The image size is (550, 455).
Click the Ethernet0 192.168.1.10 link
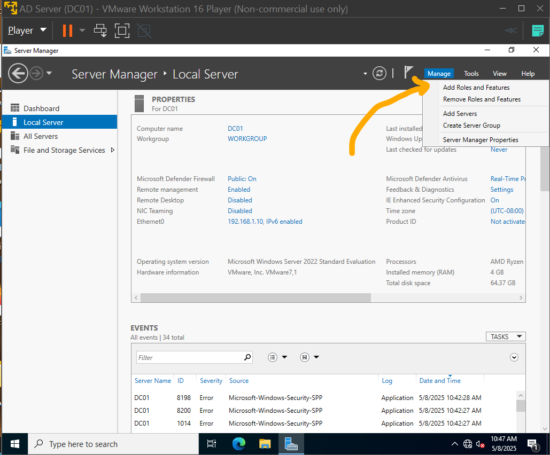(265, 222)
